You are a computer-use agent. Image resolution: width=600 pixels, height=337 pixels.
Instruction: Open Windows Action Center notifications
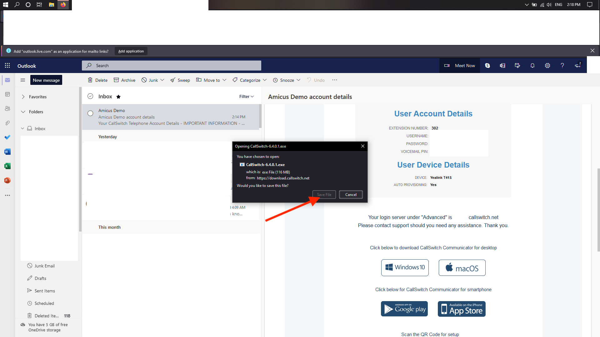pos(590,5)
